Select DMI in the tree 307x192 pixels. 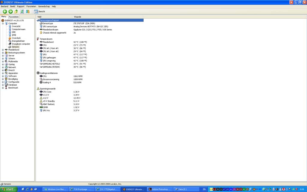(13, 32)
